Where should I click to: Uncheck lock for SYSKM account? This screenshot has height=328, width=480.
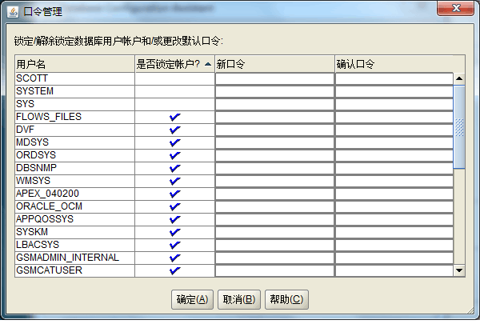(174, 233)
